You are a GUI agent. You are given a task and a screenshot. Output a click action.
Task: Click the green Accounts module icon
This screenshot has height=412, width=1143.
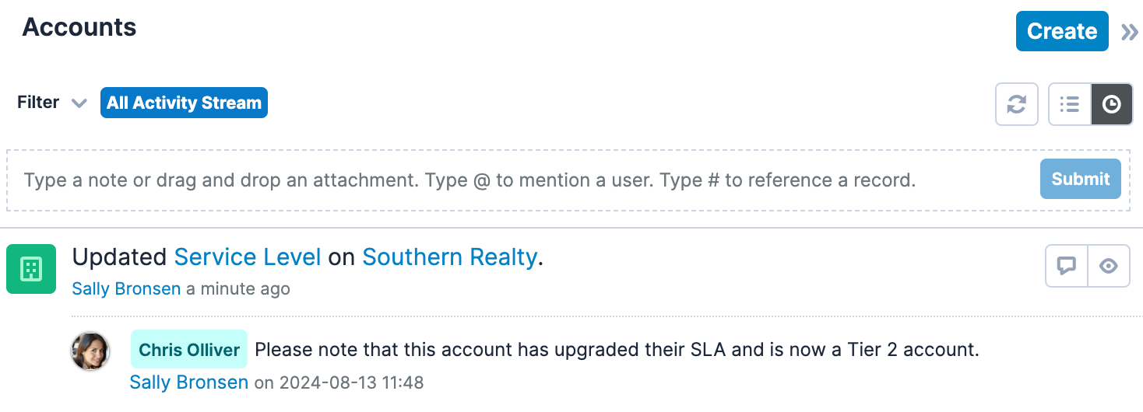click(x=31, y=269)
